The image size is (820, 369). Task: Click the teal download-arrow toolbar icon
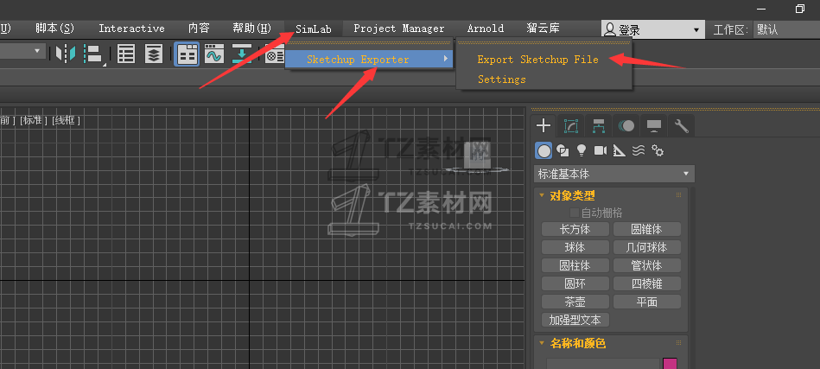tap(241, 54)
